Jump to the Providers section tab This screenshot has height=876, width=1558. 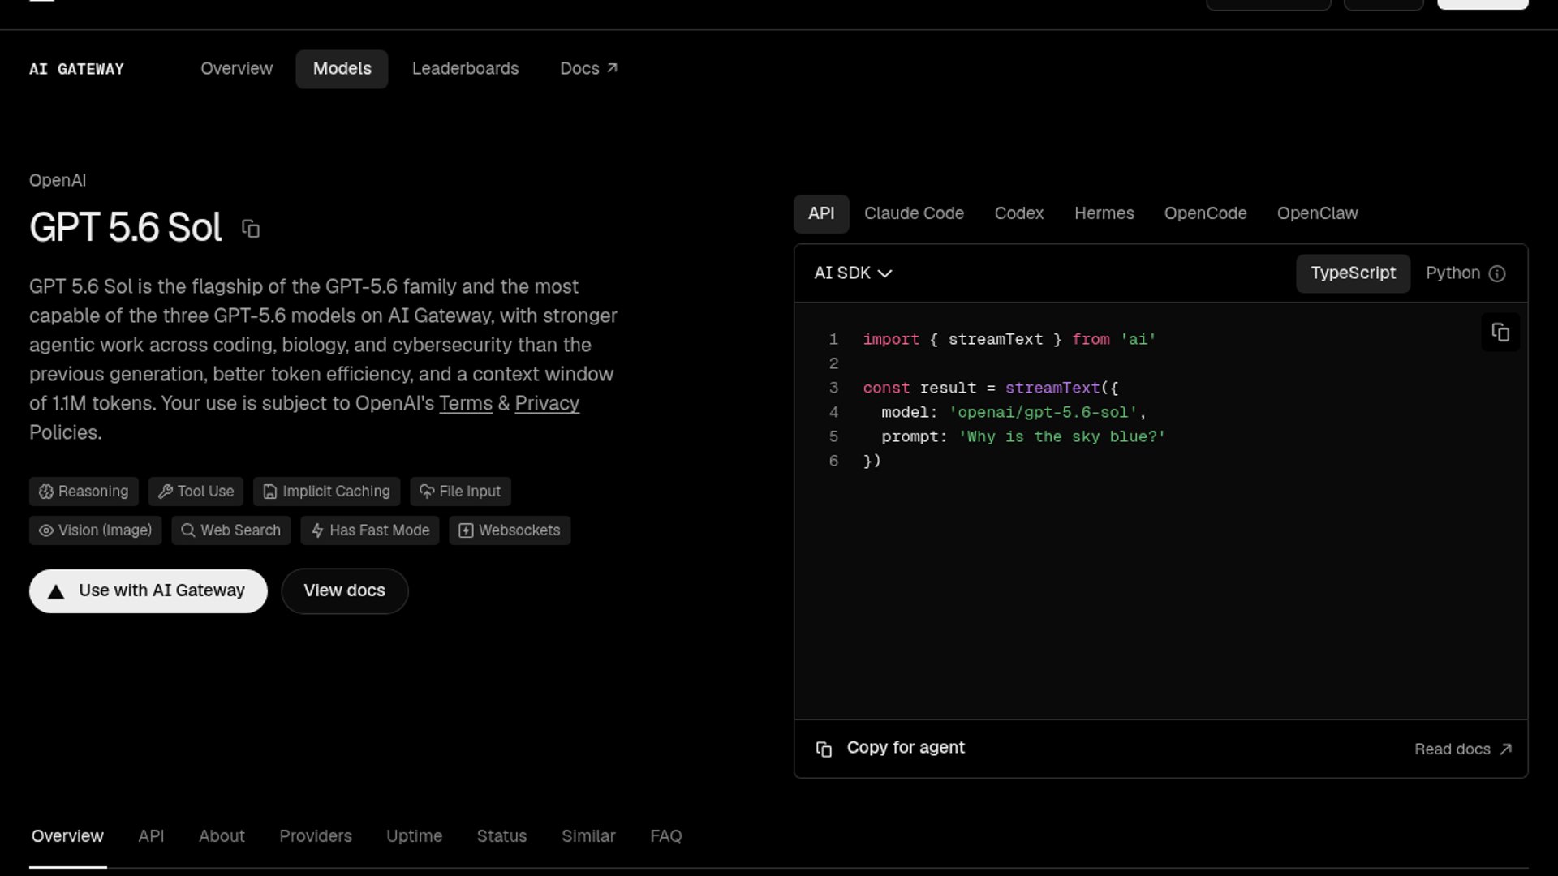point(316,836)
